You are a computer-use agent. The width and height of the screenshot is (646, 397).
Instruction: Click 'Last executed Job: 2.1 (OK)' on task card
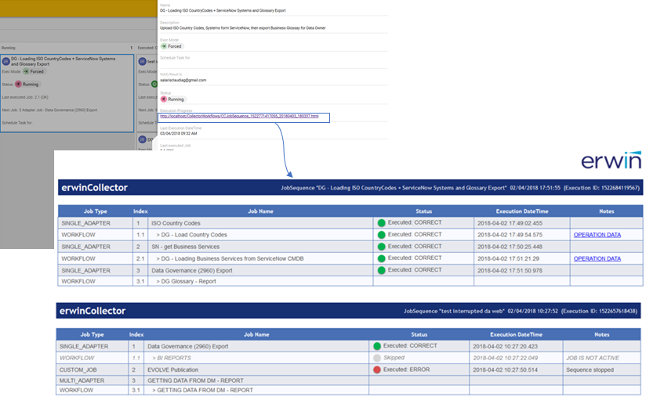point(25,98)
